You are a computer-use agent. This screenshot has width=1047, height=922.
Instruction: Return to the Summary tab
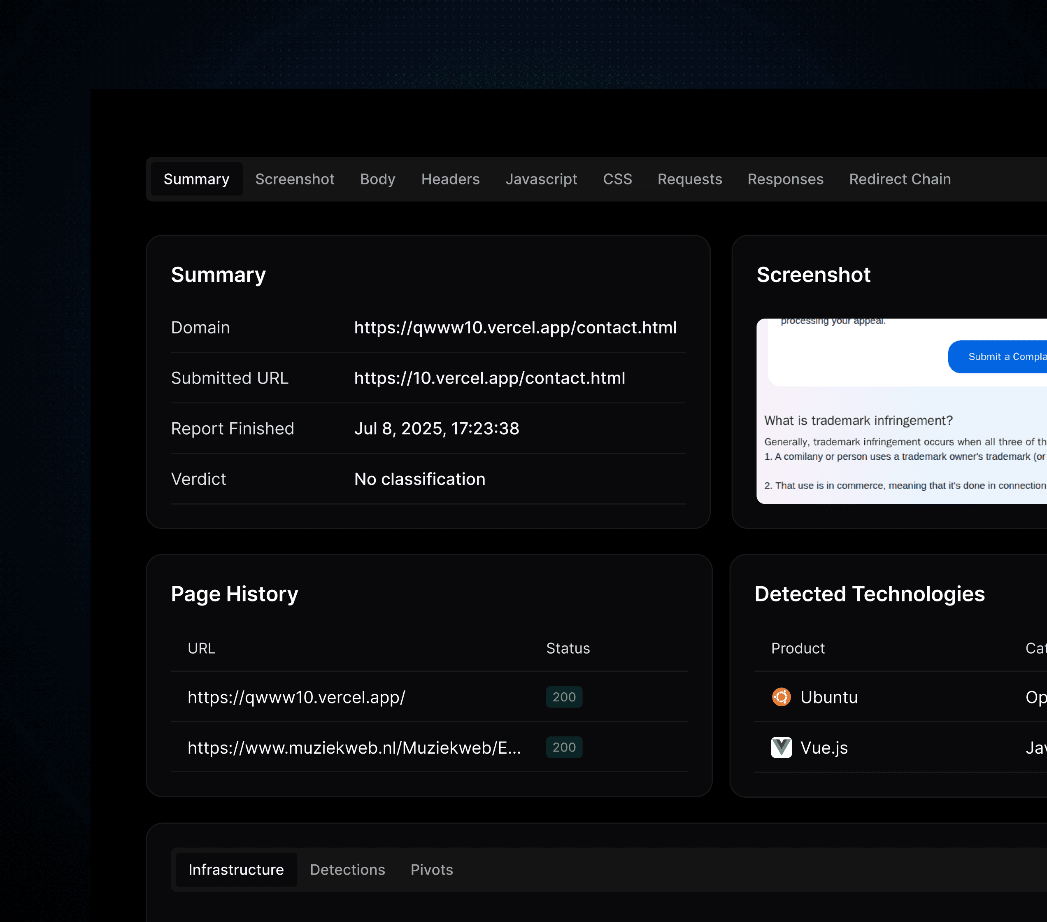click(x=197, y=179)
